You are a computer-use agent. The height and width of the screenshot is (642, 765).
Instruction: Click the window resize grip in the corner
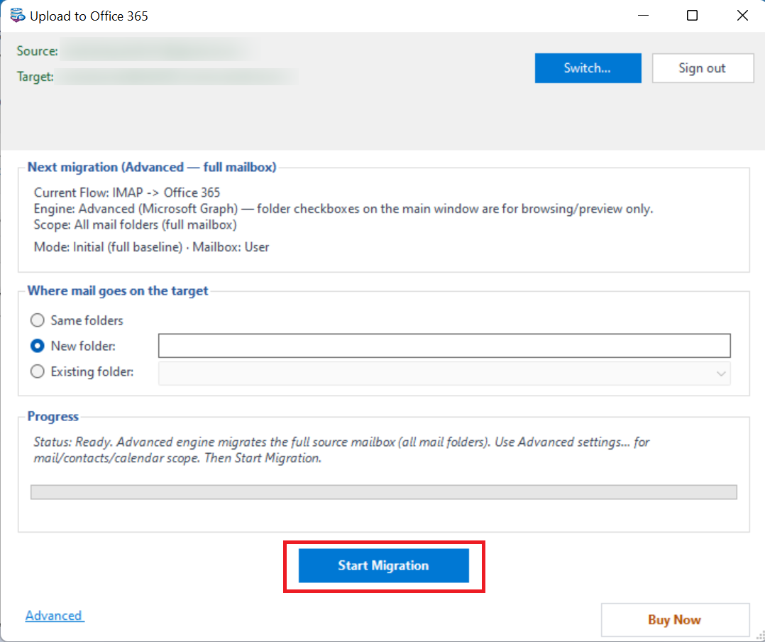point(759,636)
